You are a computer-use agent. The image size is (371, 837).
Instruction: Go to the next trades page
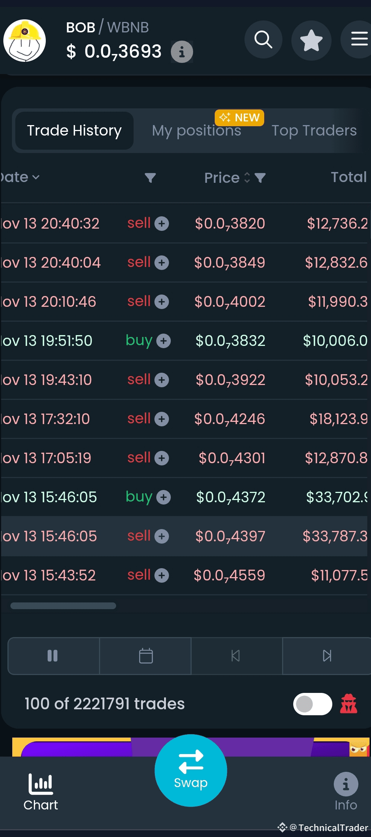(327, 656)
